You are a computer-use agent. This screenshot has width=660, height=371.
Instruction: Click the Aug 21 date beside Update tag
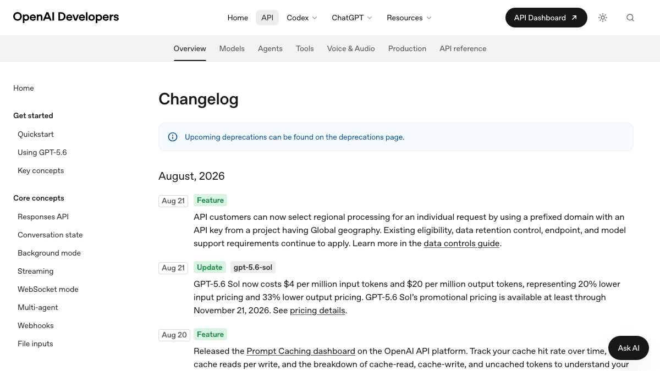(173, 268)
